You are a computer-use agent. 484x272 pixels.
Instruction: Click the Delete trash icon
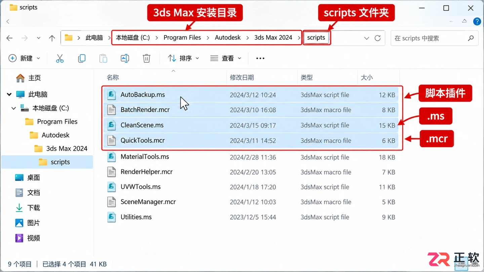click(x=146, y=58)
